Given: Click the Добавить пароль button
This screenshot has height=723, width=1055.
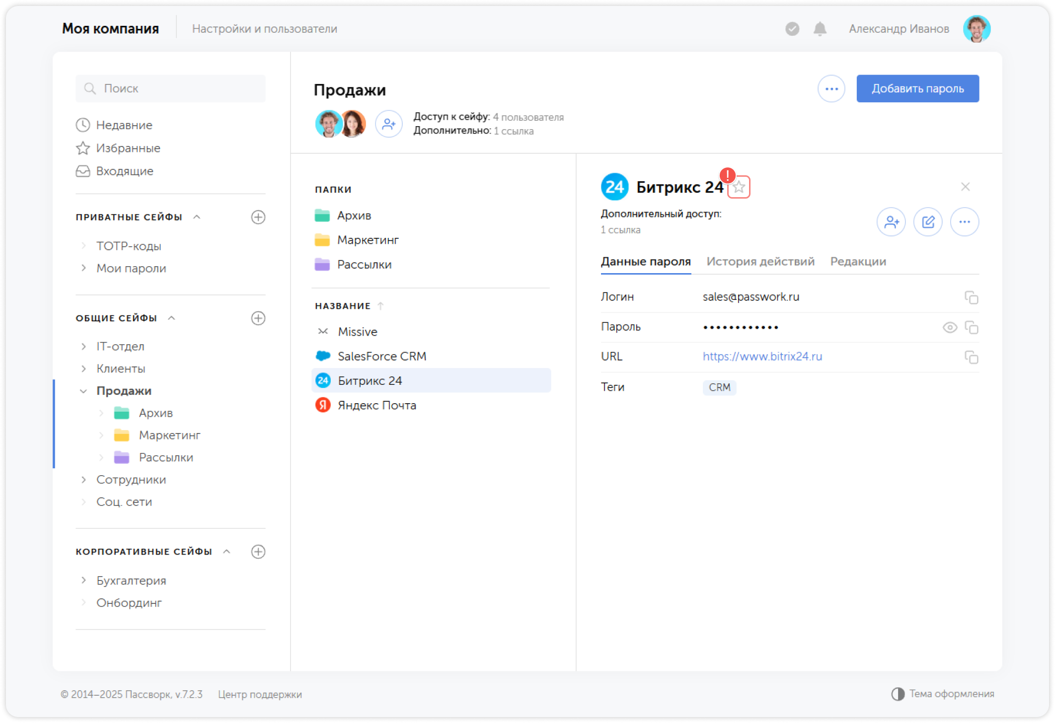Looking at the screenshot, I should 917,89.
